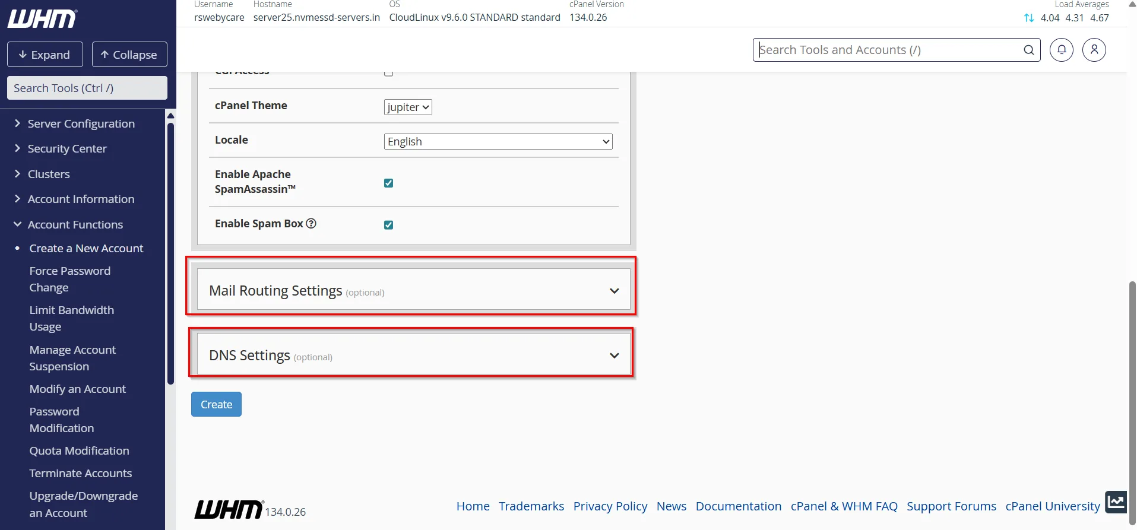Collapse Account Functions menu
The width and height of the screenshot is (1137, 530).
(75, 224)
